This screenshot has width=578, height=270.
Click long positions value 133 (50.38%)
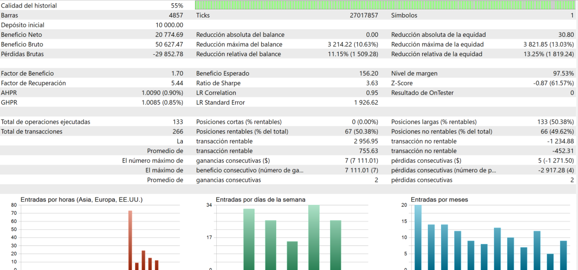(x=556, y=122)
